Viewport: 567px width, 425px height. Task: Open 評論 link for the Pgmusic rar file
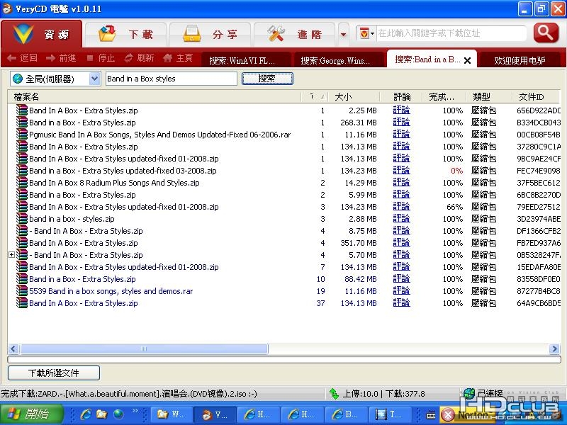(401, 135)
